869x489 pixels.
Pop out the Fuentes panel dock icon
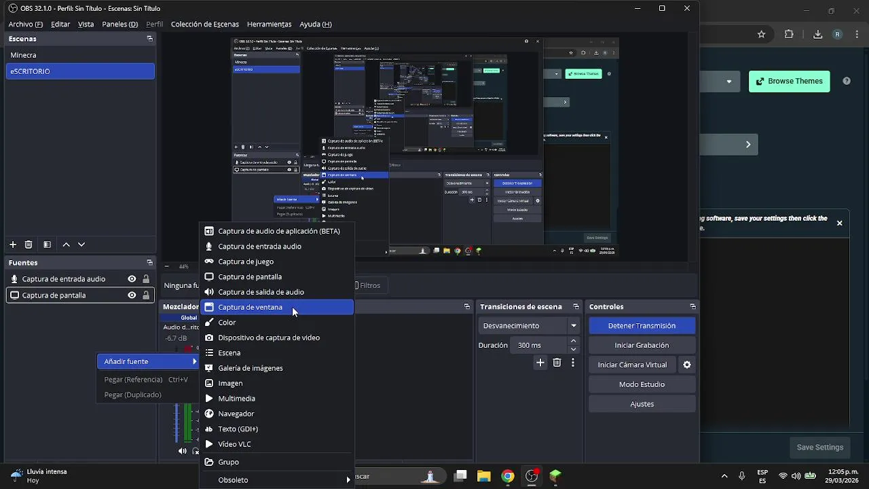click(x=149, y=263)
